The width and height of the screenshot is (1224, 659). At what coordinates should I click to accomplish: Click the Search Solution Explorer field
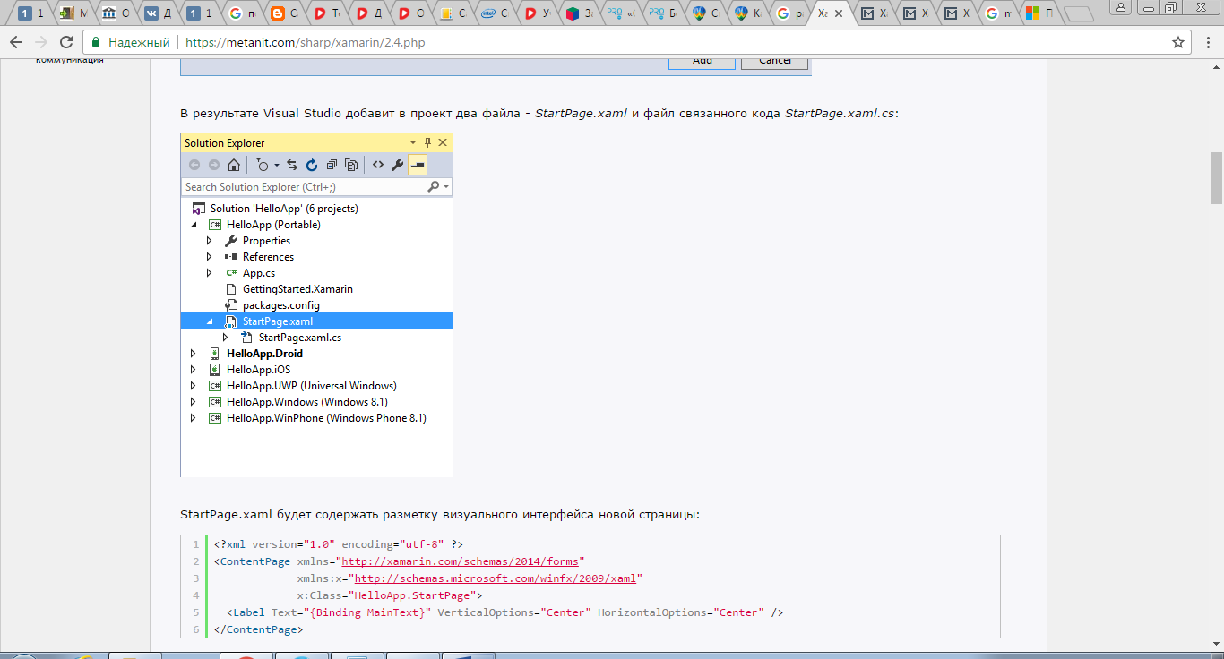click(305, 187)
